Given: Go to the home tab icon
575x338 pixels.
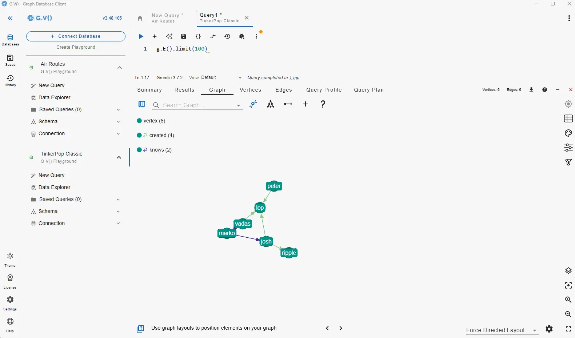Looking at the screenshot, I should [x=140, y=18].
